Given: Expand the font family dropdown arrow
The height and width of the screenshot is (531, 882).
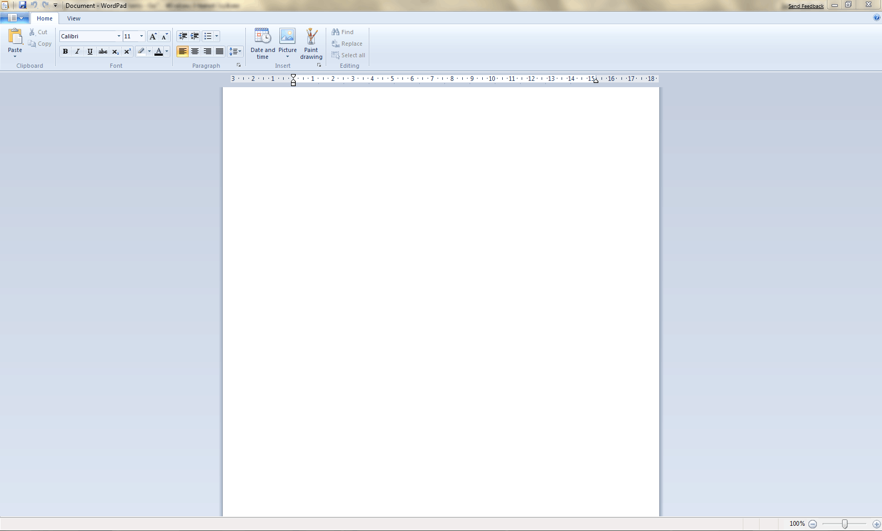Looking at the screenshot, I should pyautogui.click(x=119, y=36).
